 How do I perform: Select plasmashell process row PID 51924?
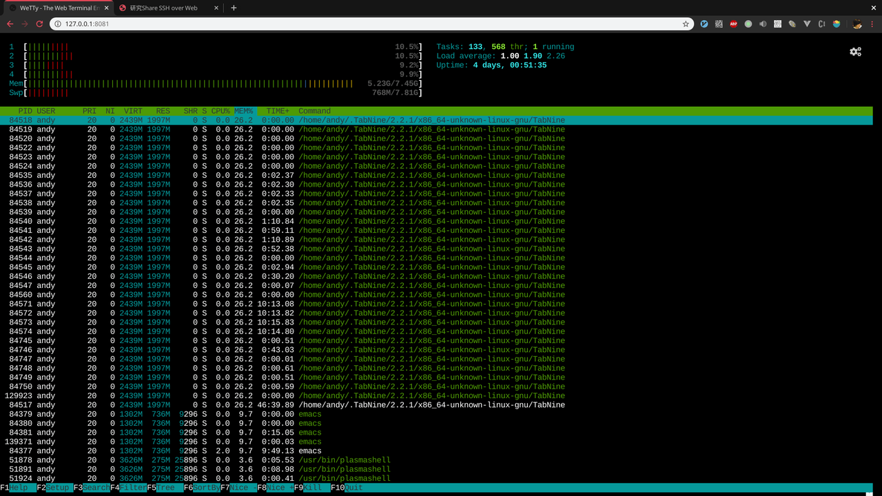(x=436, y=478)
